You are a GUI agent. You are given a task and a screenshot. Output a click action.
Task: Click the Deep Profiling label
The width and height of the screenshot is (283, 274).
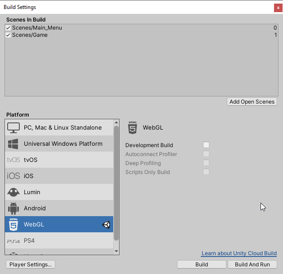143,163
